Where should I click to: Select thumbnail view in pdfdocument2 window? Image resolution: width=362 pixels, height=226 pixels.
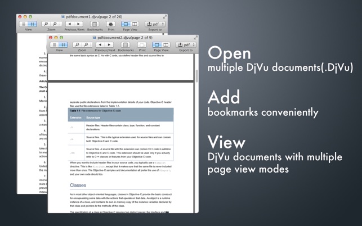click(63, 44)
